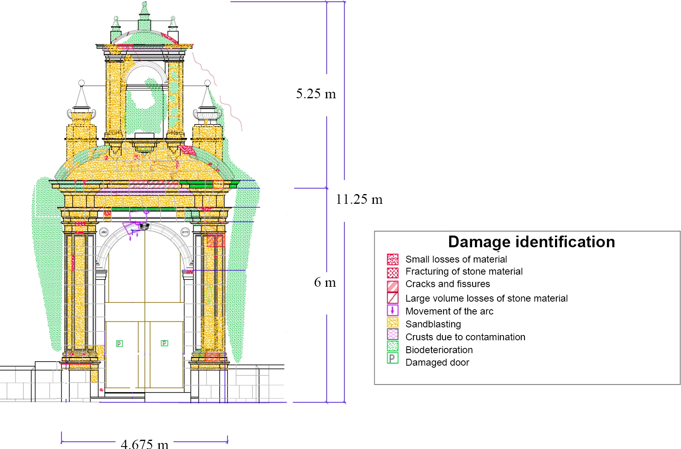
Task: Select the 6 m dimension label
Action: [325, 282]
